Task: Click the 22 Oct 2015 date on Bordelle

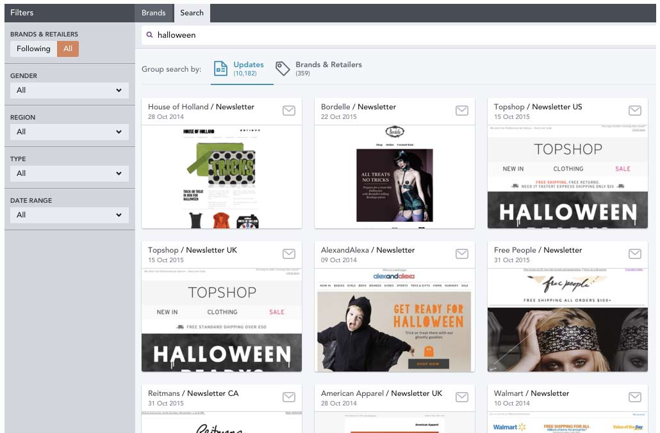Action: click(x=339, y=117)
